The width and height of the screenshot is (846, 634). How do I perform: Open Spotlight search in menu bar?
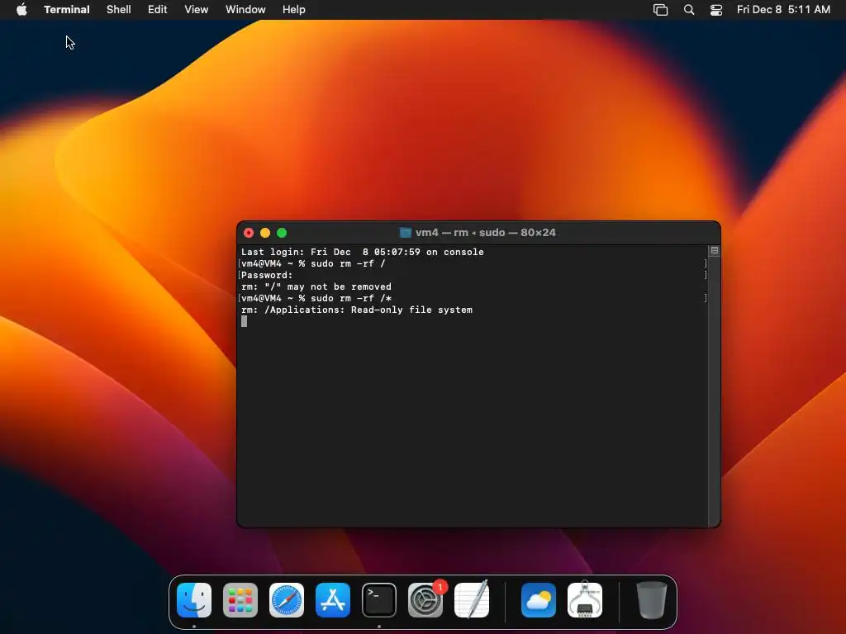pyautogui.click(x=689, y=10)
